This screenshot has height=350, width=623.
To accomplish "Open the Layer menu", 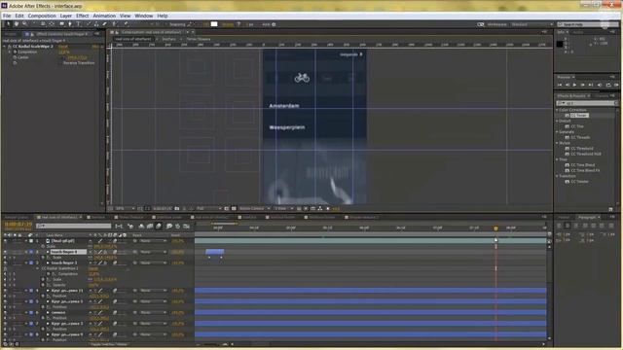I will click(x=66, y=16).
